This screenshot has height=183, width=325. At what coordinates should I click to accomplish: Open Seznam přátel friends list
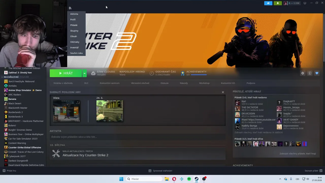314,171
